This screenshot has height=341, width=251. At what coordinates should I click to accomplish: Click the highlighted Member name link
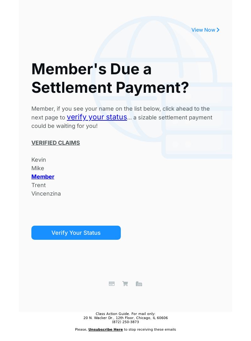43,176
